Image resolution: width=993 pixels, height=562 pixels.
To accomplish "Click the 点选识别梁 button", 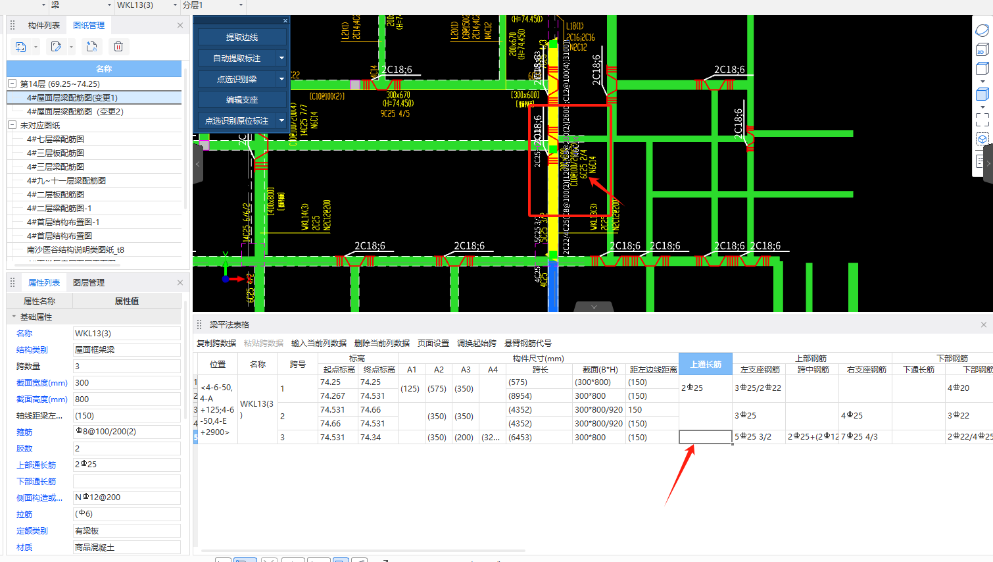I will point(237,79).
